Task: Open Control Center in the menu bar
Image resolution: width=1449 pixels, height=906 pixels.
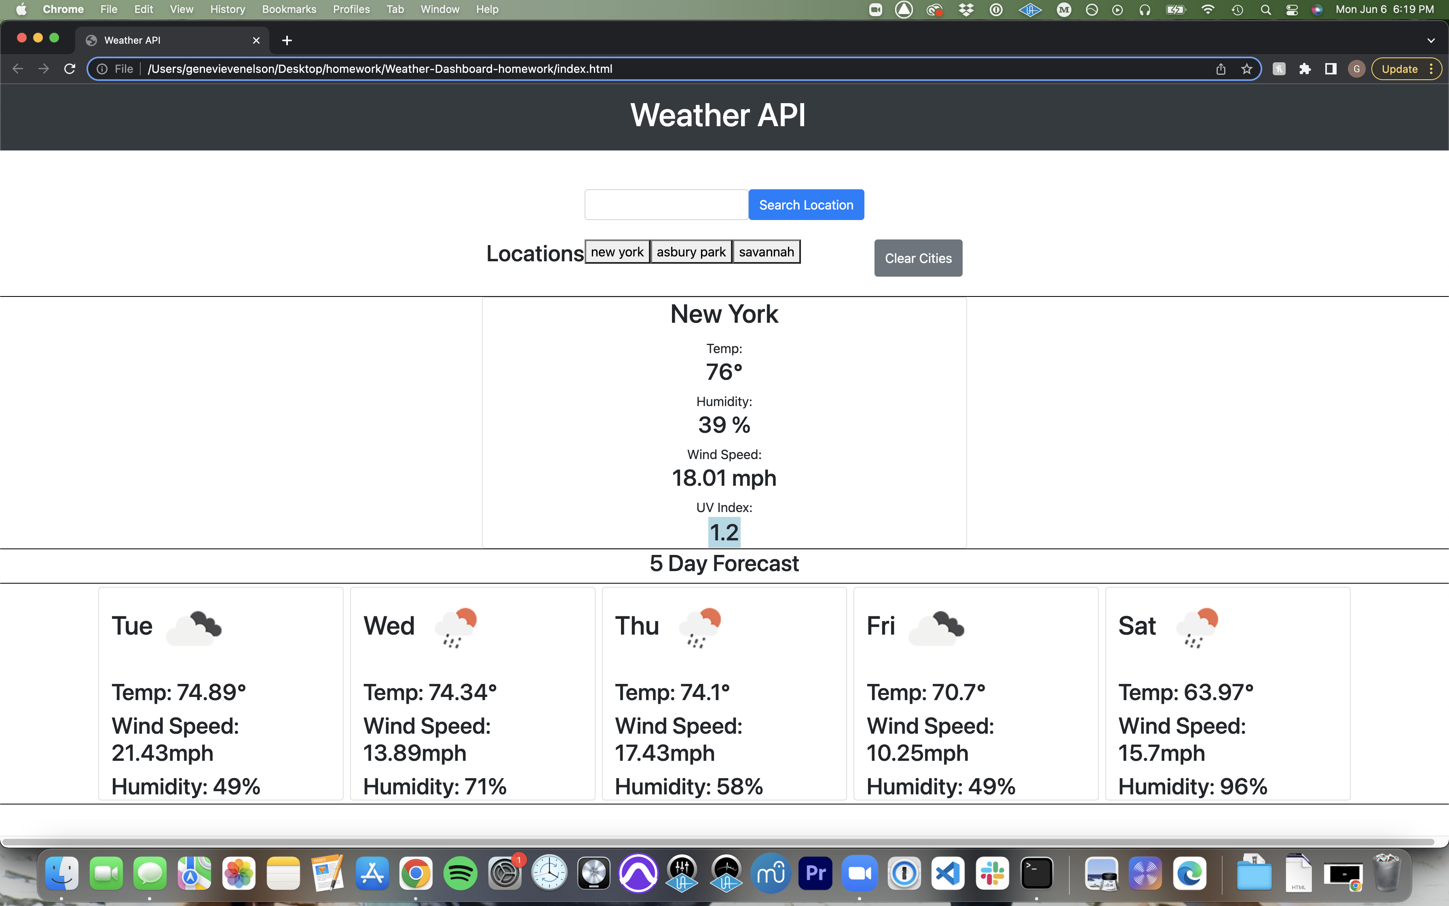Action: tap(1291, 10)
